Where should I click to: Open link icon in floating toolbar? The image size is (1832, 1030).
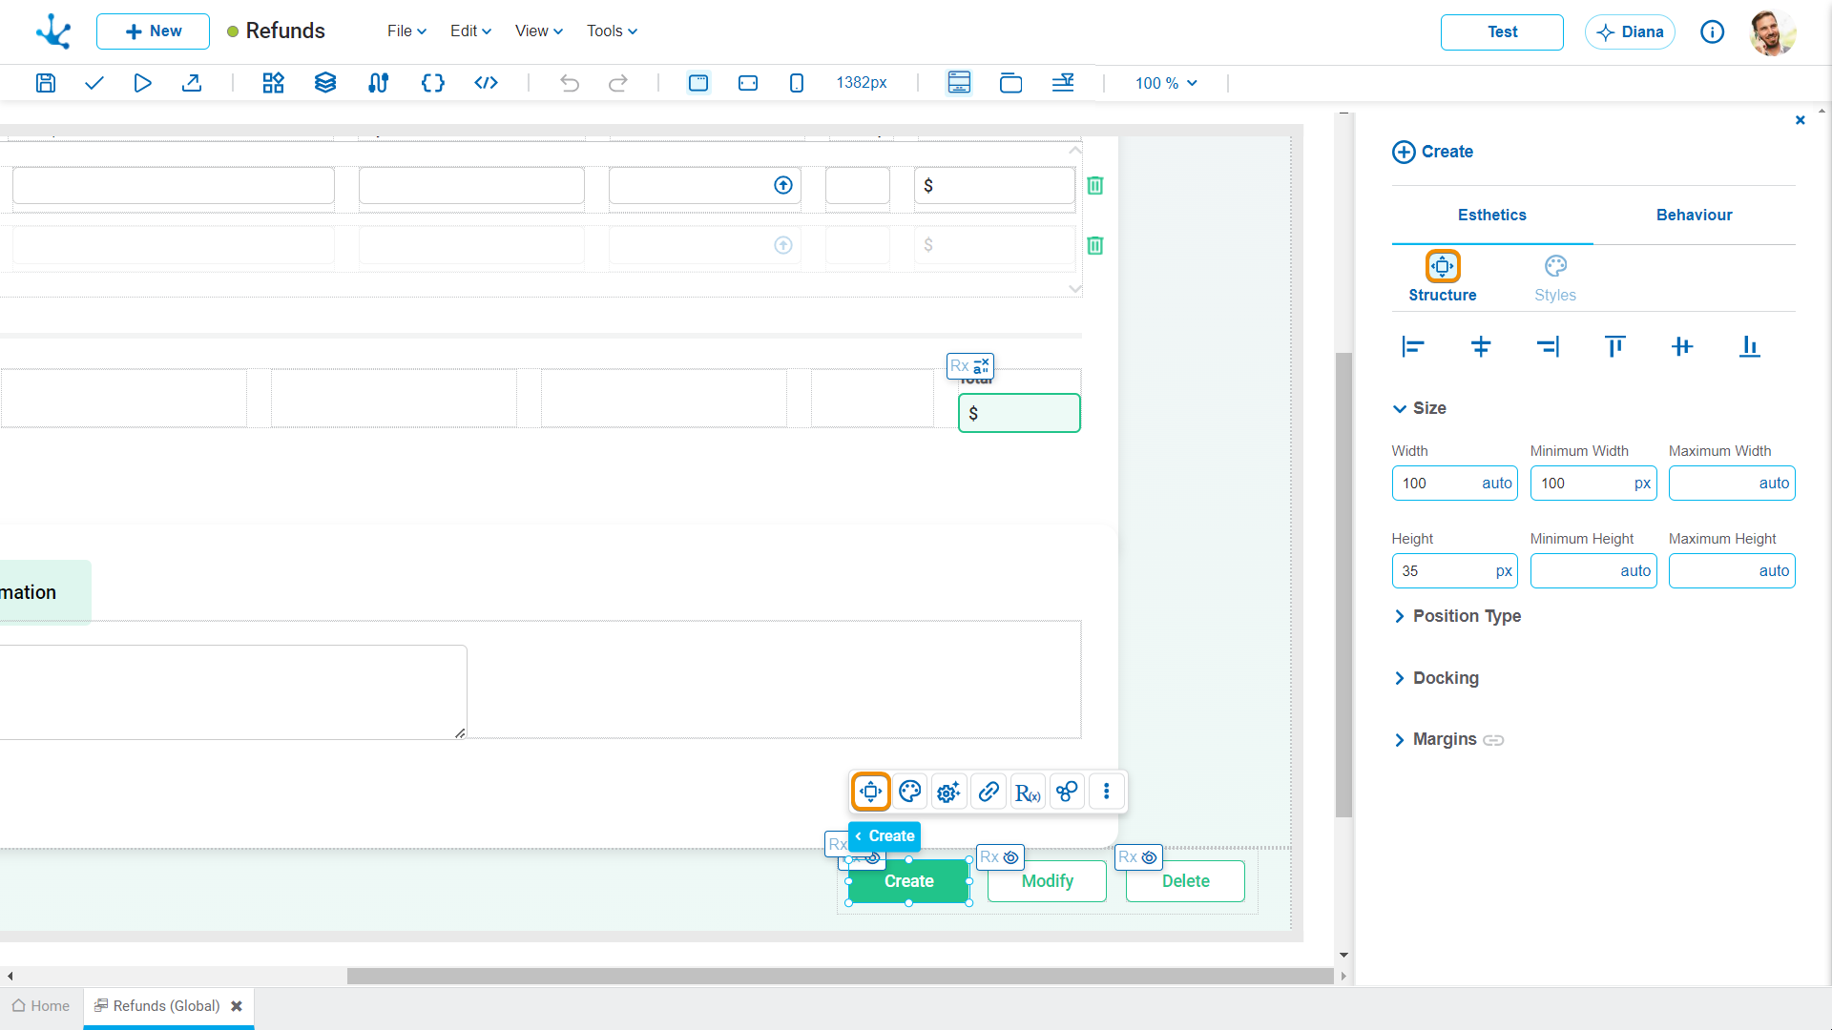coord(989,792)
